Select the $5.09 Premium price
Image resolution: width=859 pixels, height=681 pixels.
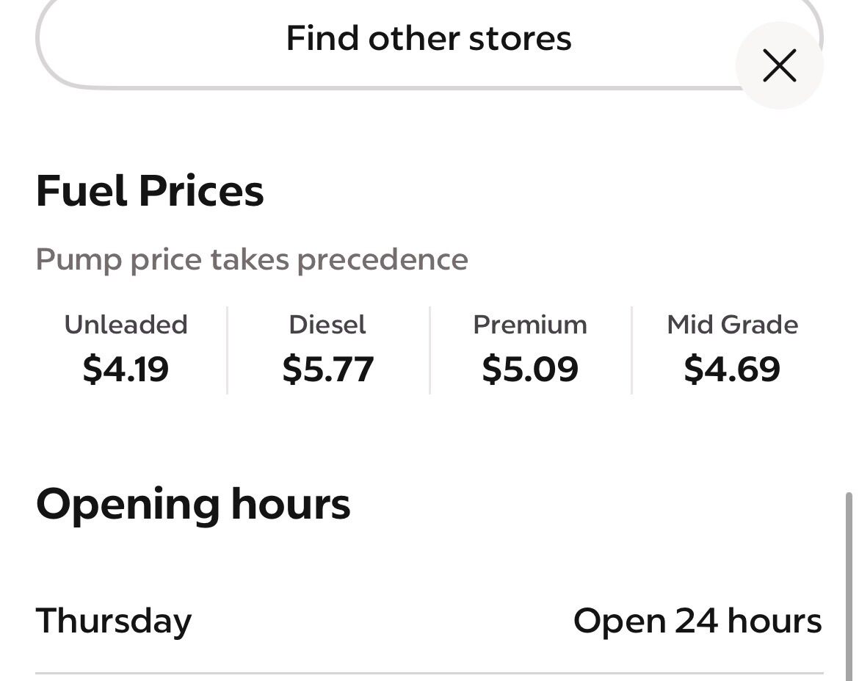click(530, 369)
